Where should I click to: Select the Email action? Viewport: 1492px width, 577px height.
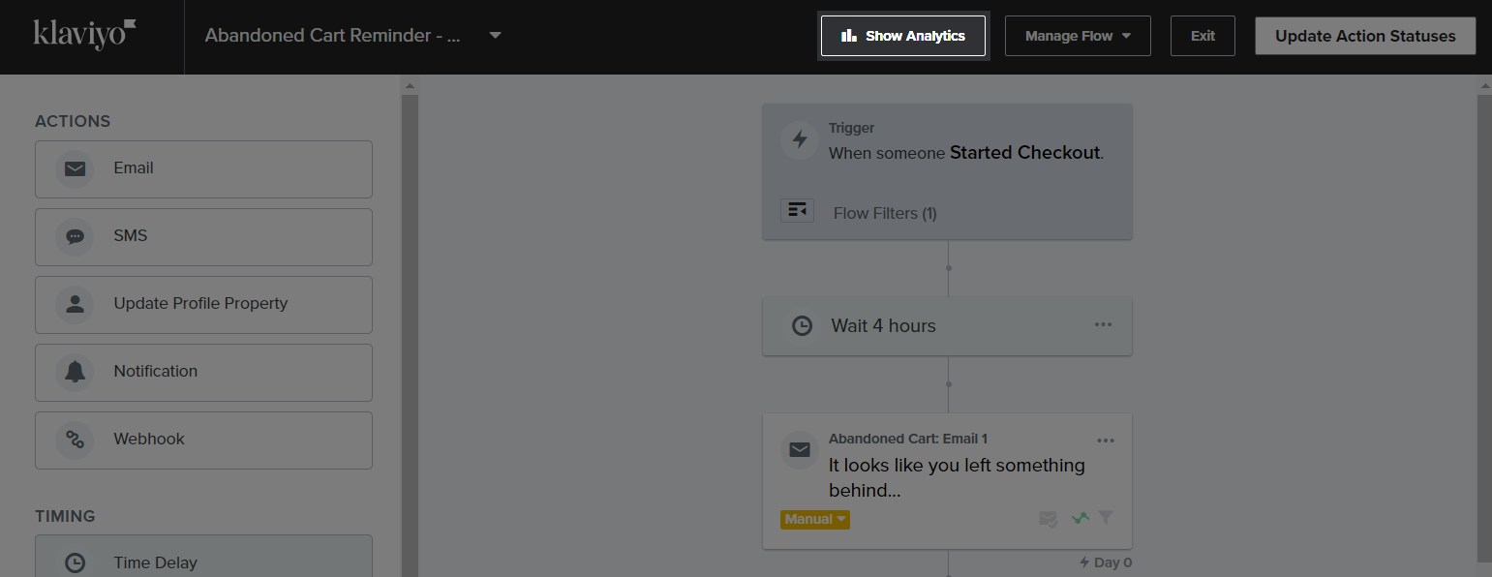tap(203, 169)
